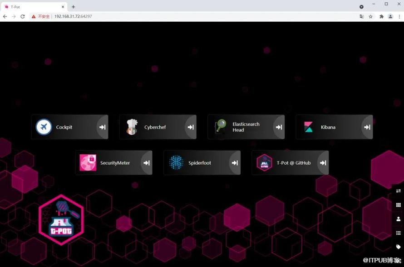Click the swap arrows sidebar icon

point(399,191)
